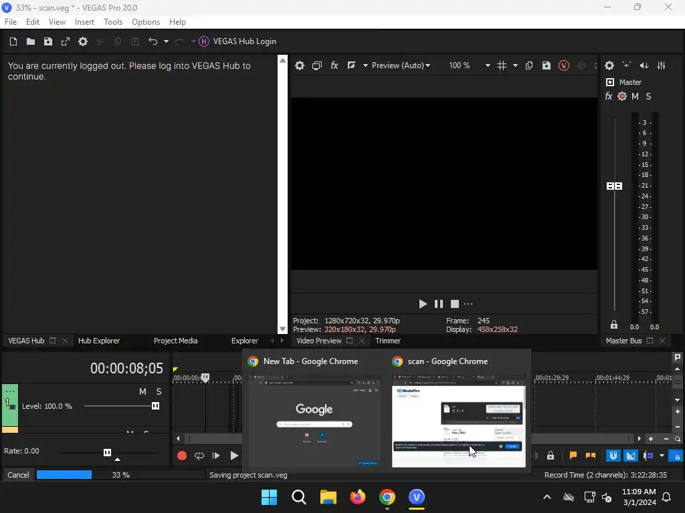Pause the video preview
The image size is (685, 513).
tap(439, 304)
